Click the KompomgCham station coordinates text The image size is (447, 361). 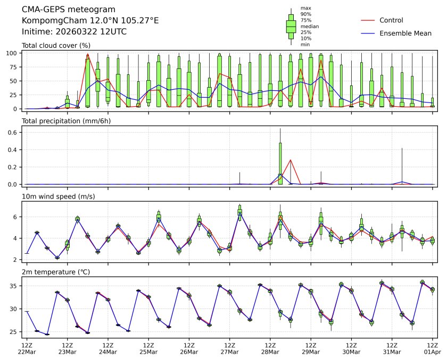tap(90, 20)
